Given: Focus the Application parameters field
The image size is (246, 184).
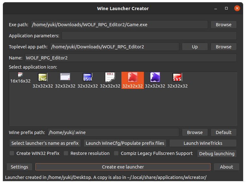Looking at the screenshot, I should click(149, 36).
